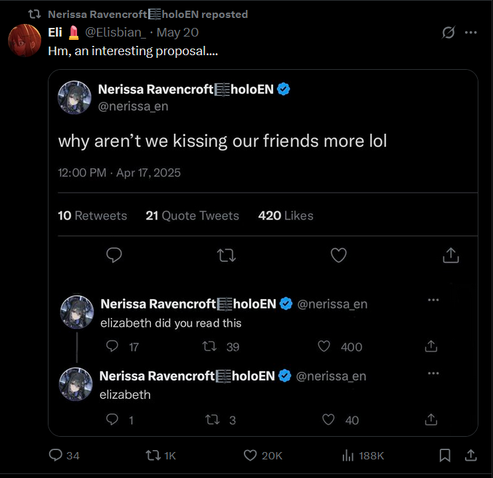
Task: Share Eli's post via bottom share icon
Action: [x=470, y=455]
